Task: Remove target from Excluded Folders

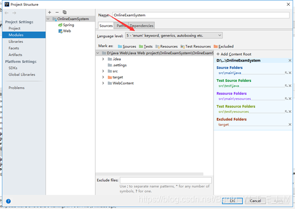Action: (290, 125)
